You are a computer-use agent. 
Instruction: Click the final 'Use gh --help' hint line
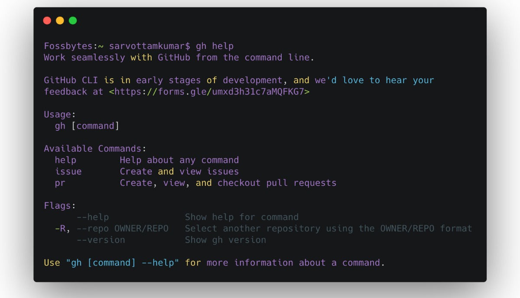pos(214,262)
